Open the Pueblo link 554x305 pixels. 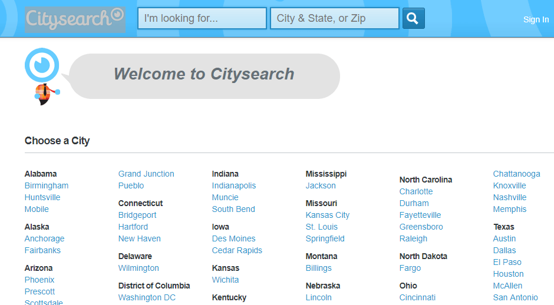click(131, 185)
